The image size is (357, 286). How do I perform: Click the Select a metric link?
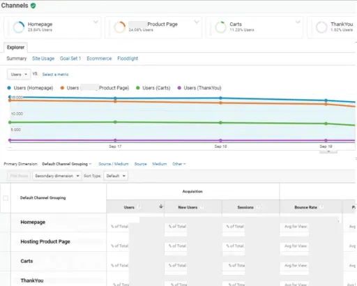tap(55, 75)
